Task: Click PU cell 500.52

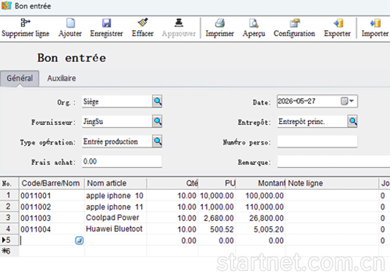Action: (x=217, y=229)
